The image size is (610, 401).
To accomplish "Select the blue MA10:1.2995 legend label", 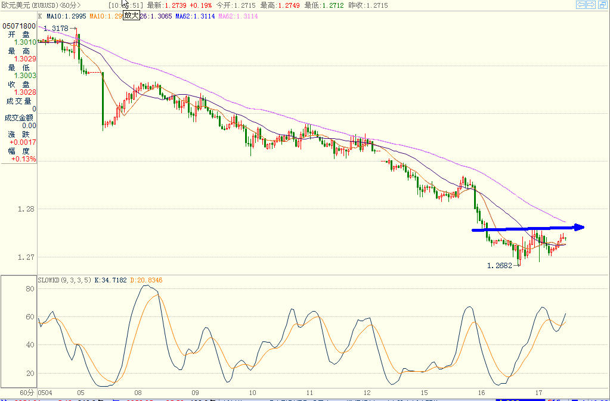I will tap(67, 16).
